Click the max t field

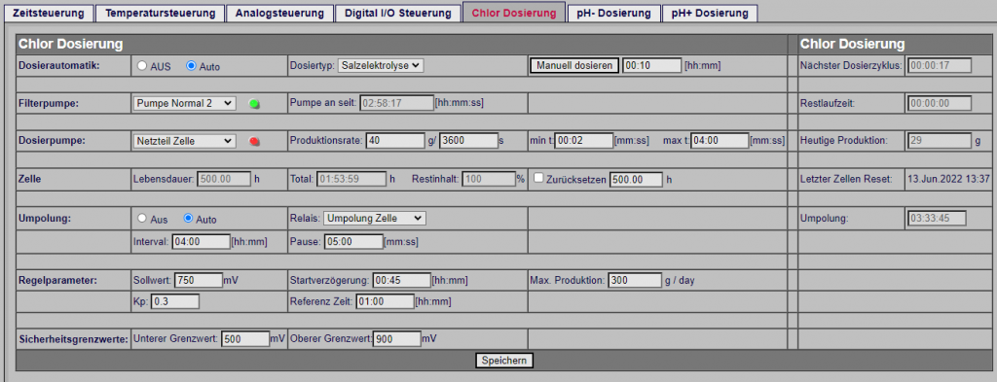[720, 141]
